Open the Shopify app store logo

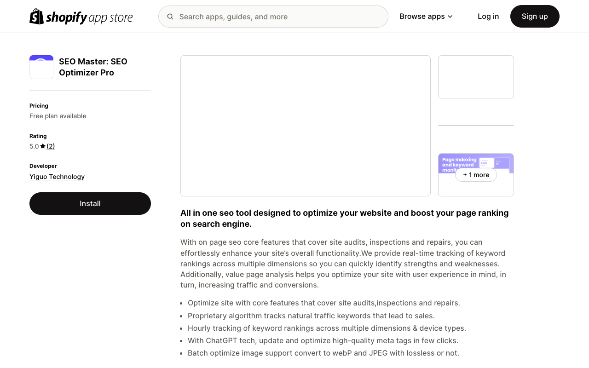(81, 17)
